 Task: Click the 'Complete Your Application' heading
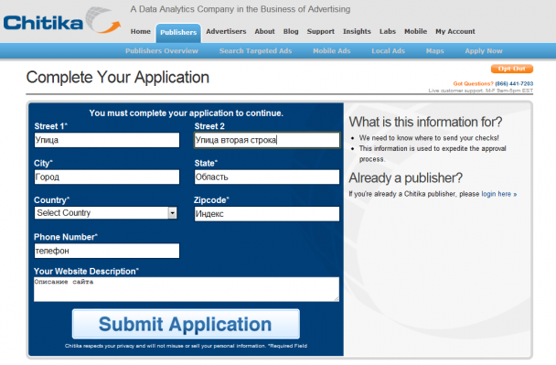[118, 78]
